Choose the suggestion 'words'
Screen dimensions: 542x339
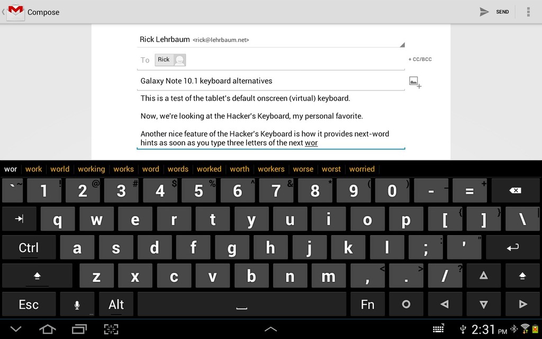178,169
